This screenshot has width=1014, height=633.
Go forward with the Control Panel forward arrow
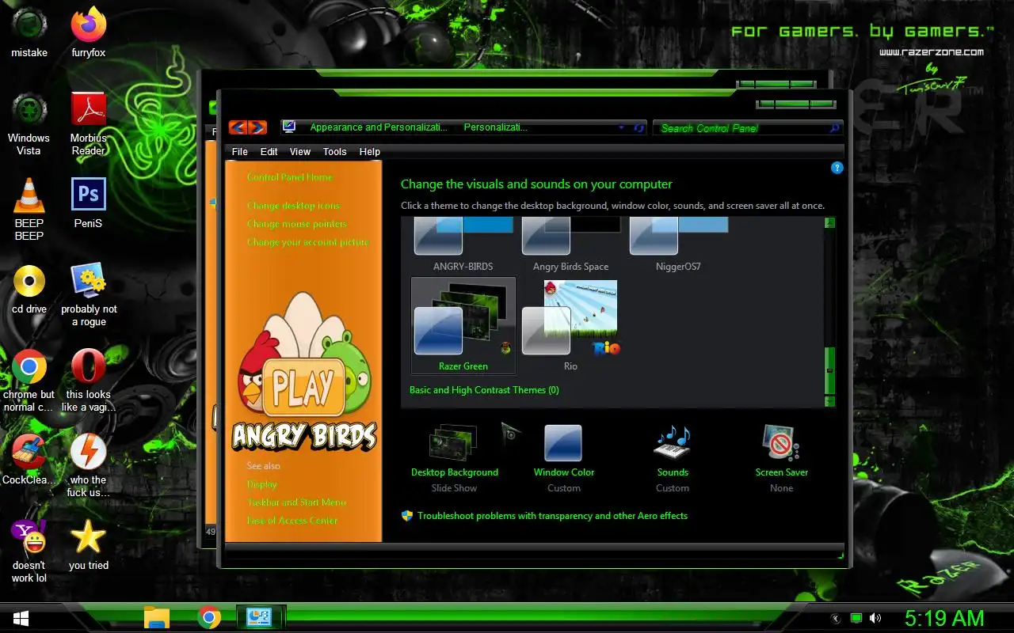257,127
